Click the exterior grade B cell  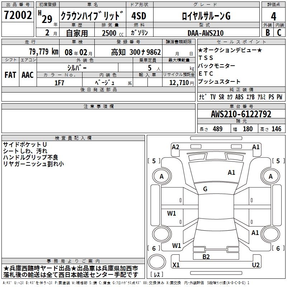268,33
